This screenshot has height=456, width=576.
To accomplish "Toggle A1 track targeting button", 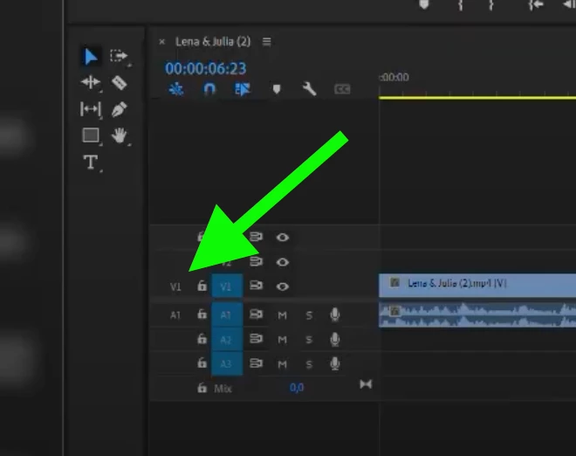I will [x=227, y=314].
